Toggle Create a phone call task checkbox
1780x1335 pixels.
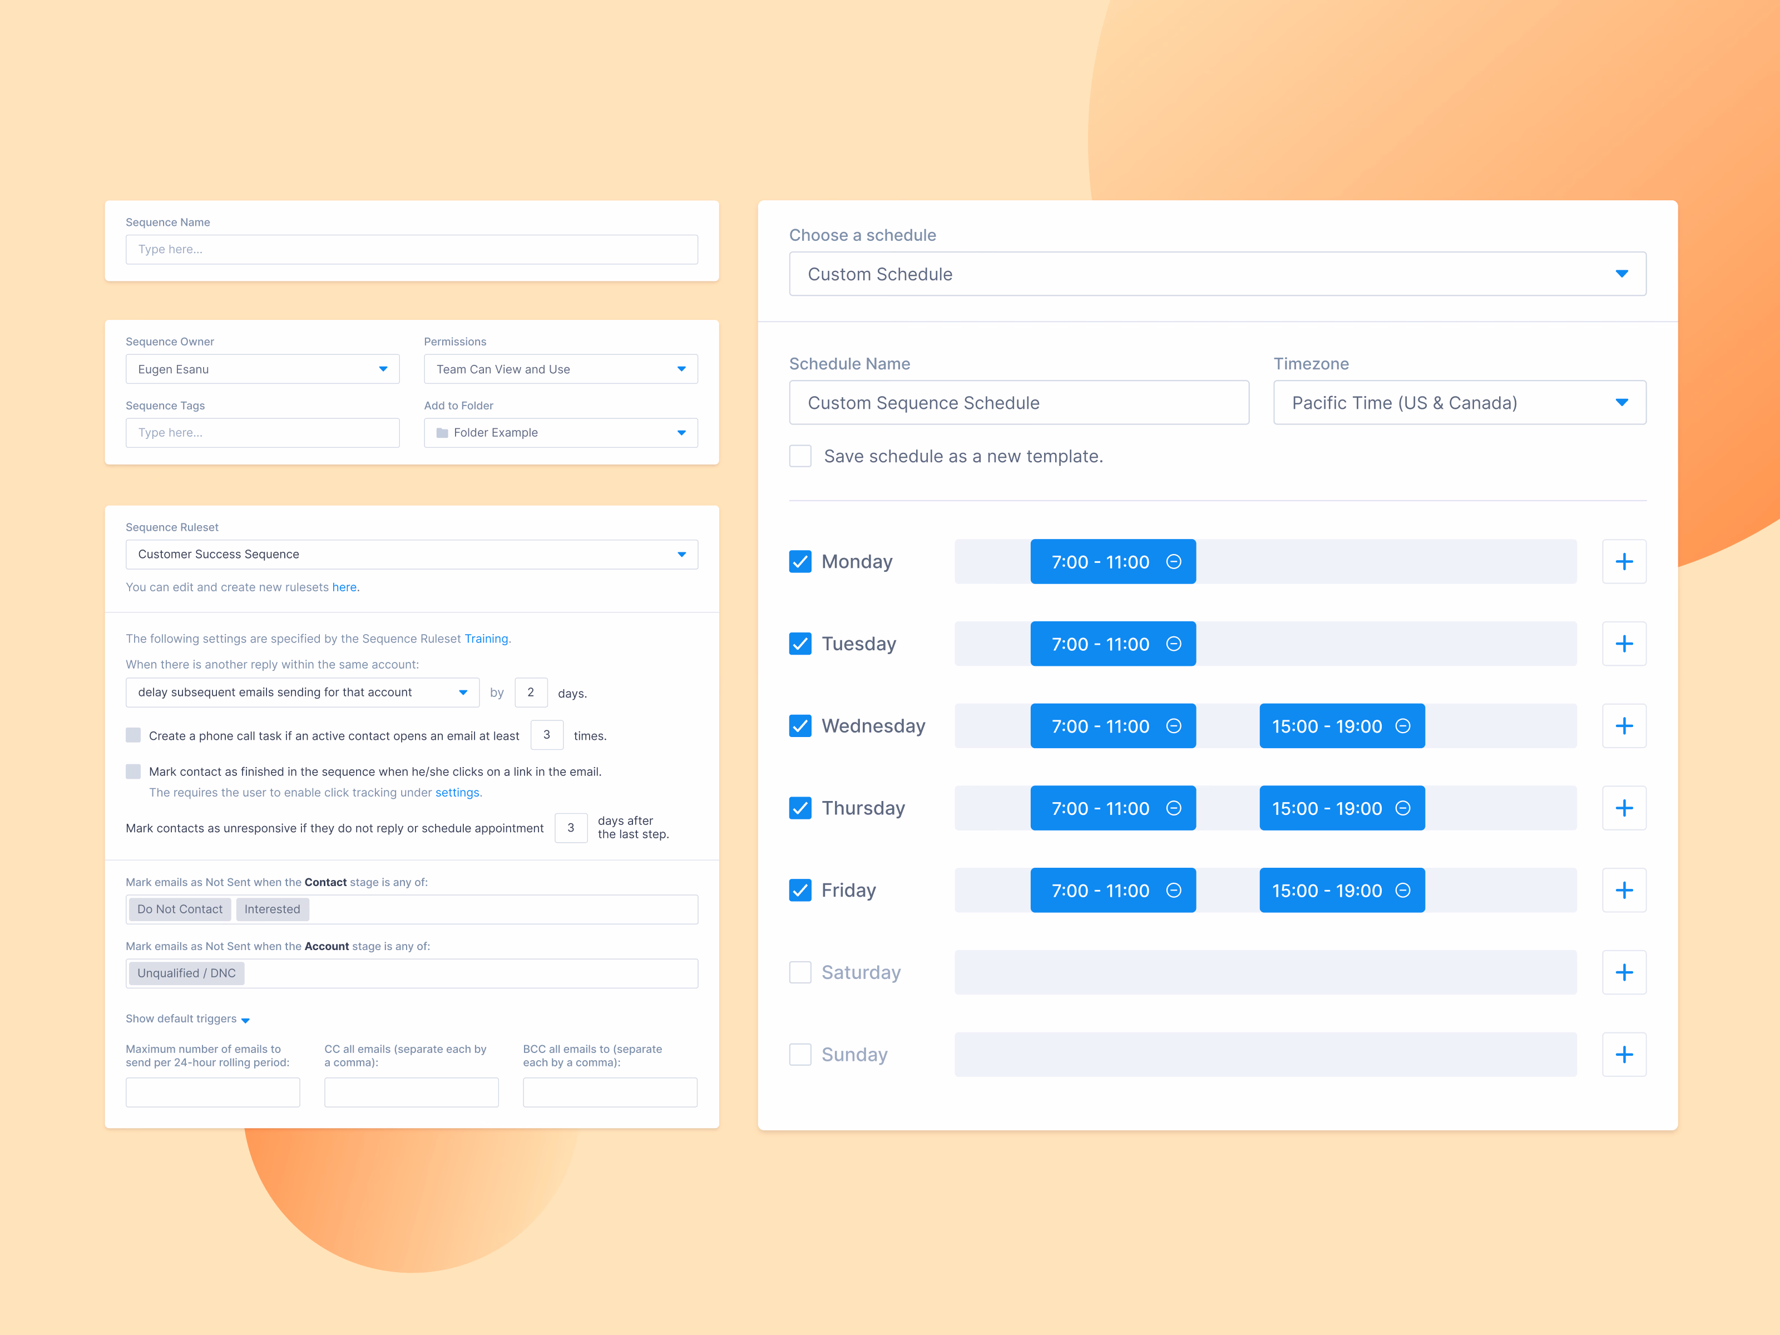pos(133,735)
